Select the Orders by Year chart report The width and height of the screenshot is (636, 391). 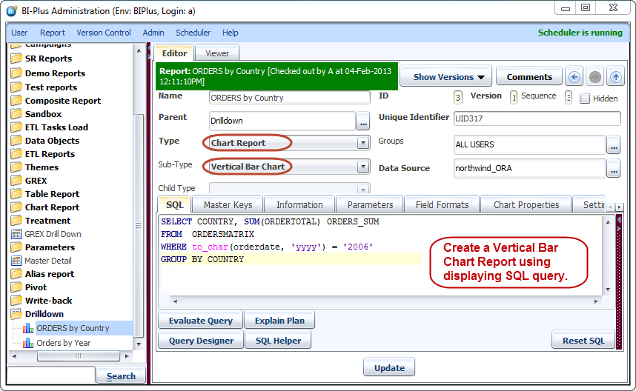[x=63, y=343]
